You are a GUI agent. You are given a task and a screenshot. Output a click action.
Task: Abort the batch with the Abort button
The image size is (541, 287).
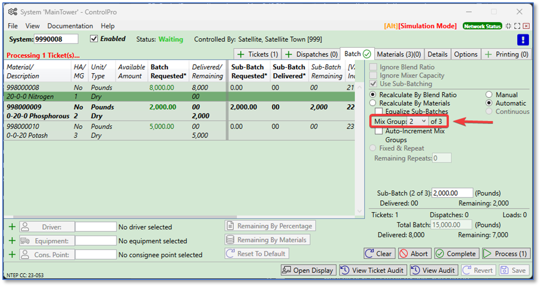414,253
